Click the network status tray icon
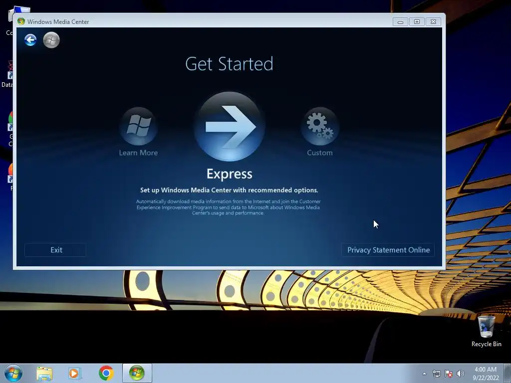This screenshot has width=511, height=383. 436,374
